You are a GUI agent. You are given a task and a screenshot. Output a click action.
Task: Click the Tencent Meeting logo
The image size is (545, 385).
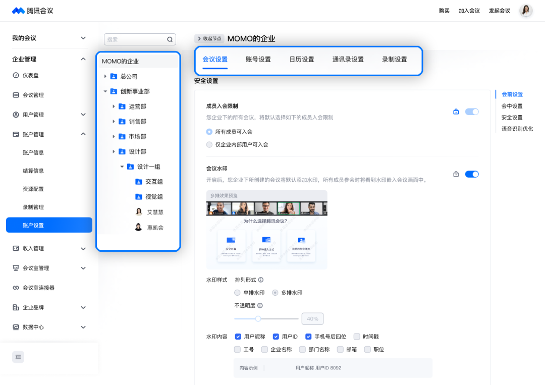pos(33,11)
